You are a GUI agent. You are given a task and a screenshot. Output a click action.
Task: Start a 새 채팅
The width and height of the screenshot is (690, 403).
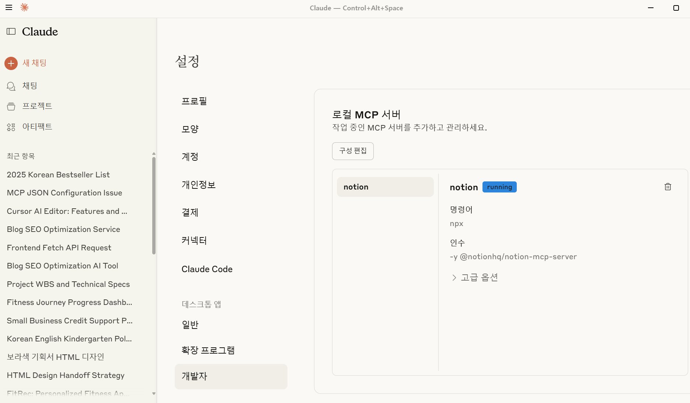click(x=34, y=63)
